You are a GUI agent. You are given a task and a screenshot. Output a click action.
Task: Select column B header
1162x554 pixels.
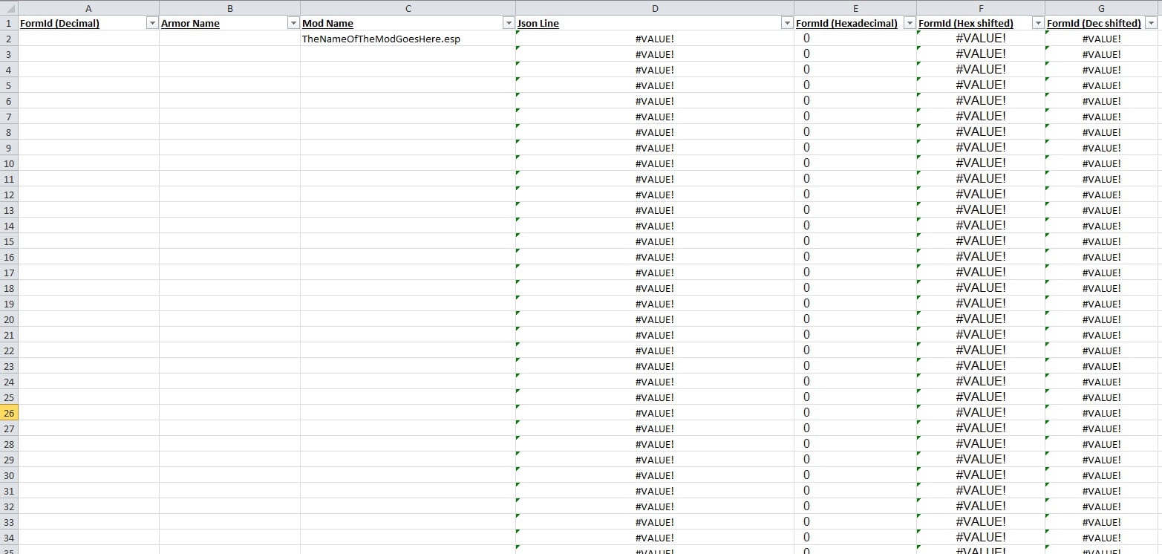point(229,7)
